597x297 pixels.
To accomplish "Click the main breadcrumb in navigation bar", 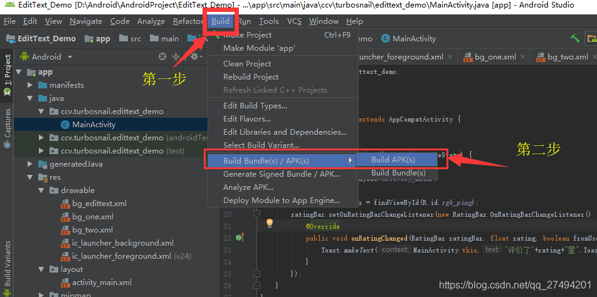I will 164,38.
